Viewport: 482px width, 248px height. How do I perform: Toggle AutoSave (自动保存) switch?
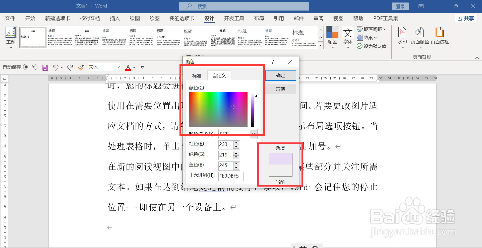click(30, 67)
